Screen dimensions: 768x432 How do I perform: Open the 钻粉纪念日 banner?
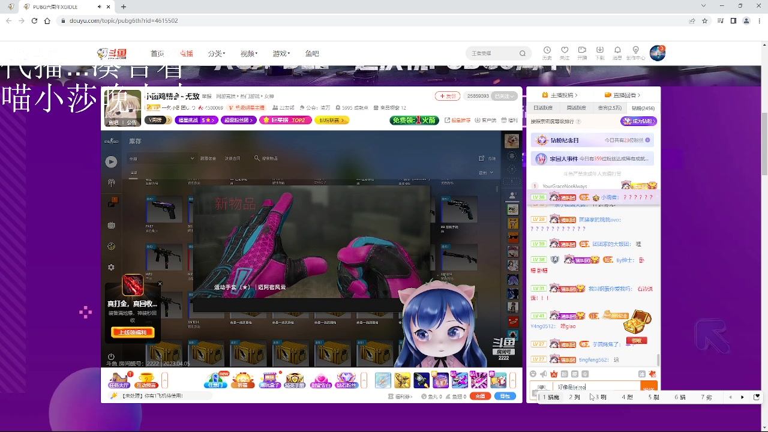coord(593,140)
